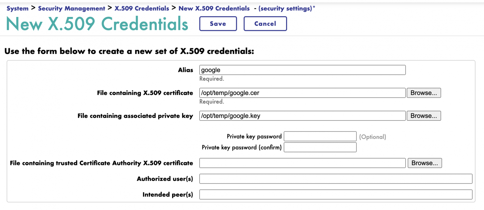Browse for the private key file
This screenshot has height=210, width=484.
(x=424, y=116)
